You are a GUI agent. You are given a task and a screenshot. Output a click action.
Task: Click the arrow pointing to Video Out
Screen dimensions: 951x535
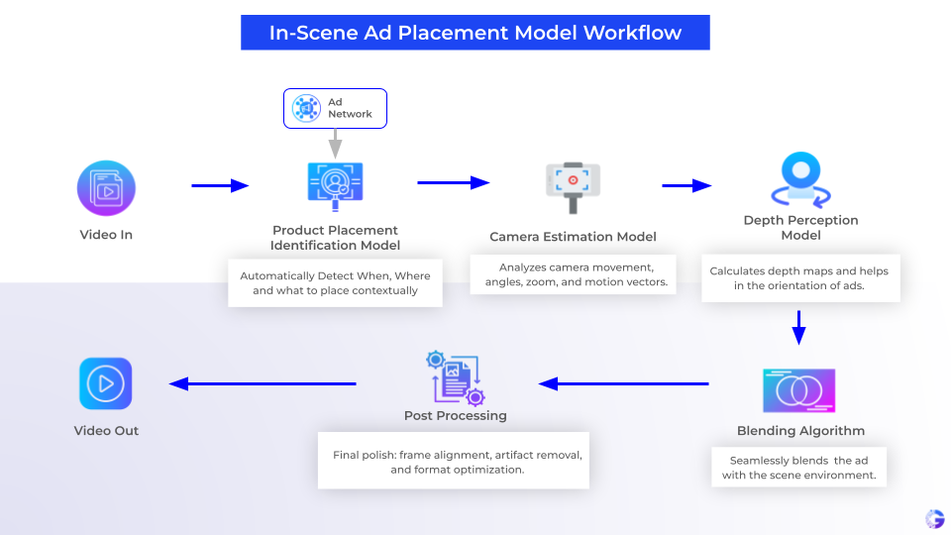tap(236, 383)
